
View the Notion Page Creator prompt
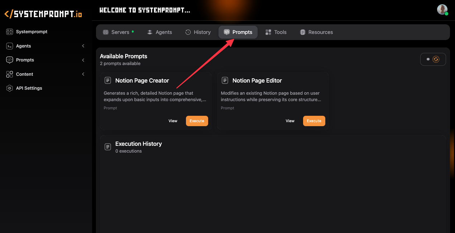point(173,121)
